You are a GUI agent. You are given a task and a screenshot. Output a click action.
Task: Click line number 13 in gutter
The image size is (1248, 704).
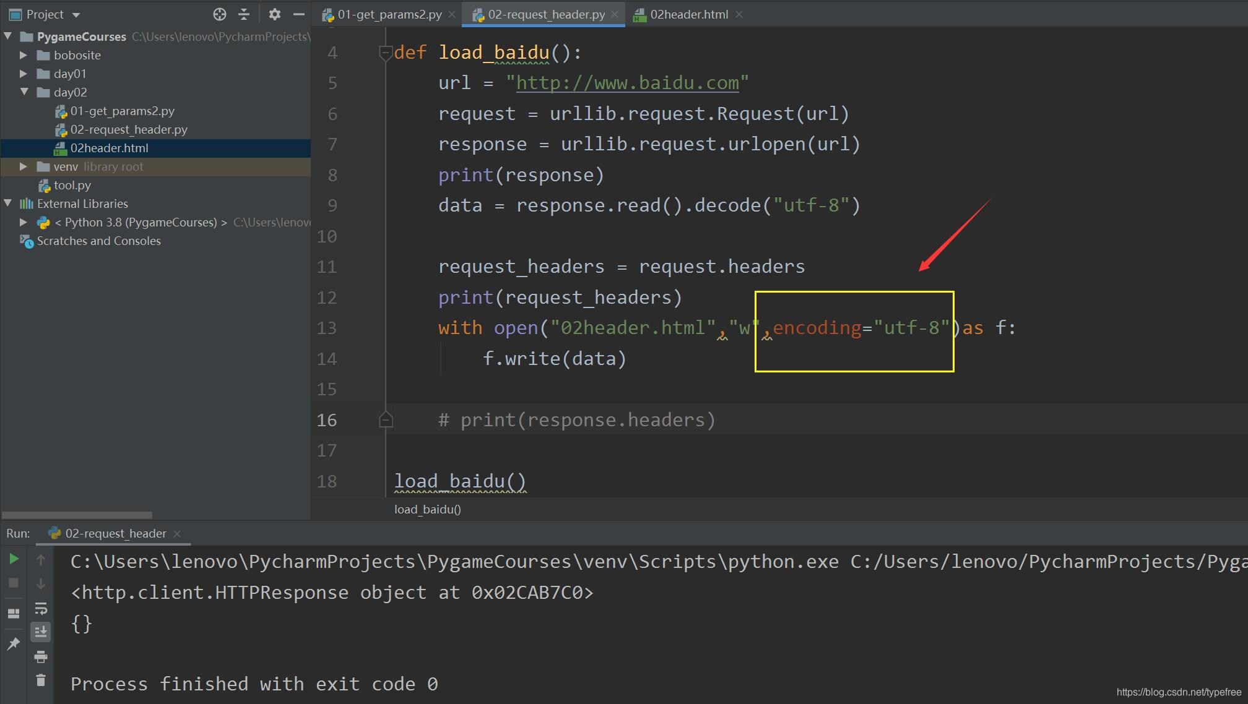(327, 328)
